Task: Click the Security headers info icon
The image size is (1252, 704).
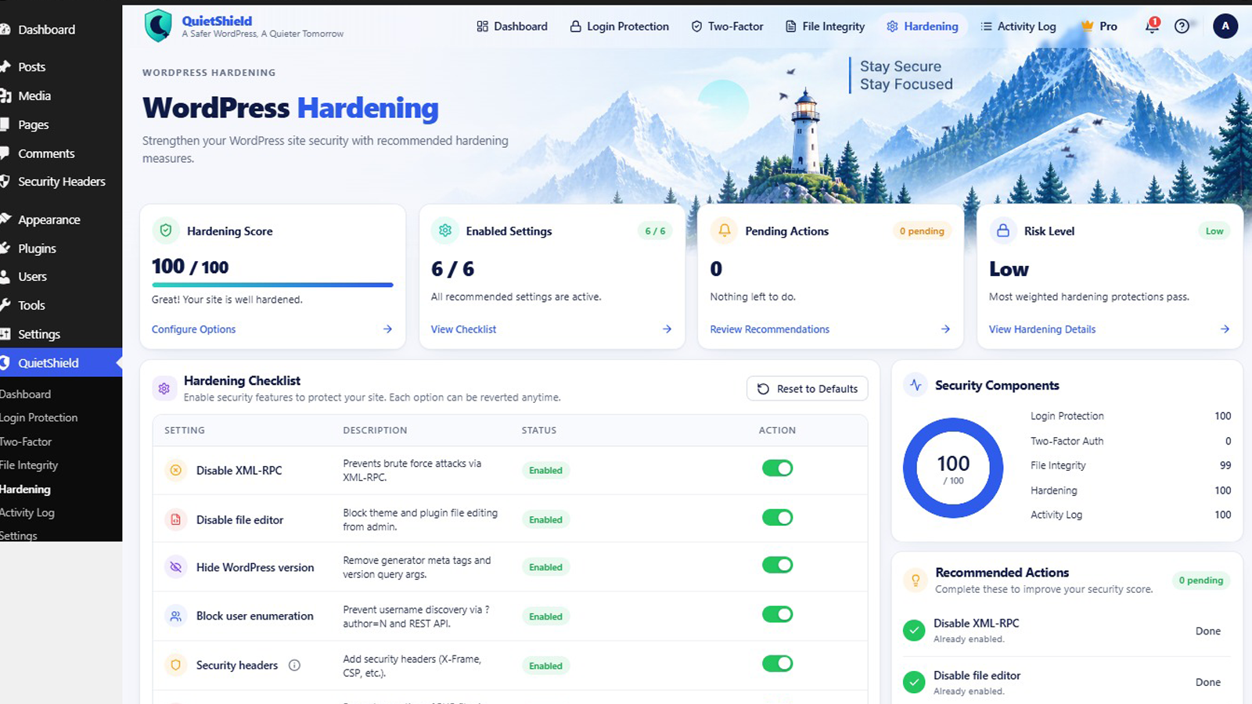Action: (x=294, y=665)
